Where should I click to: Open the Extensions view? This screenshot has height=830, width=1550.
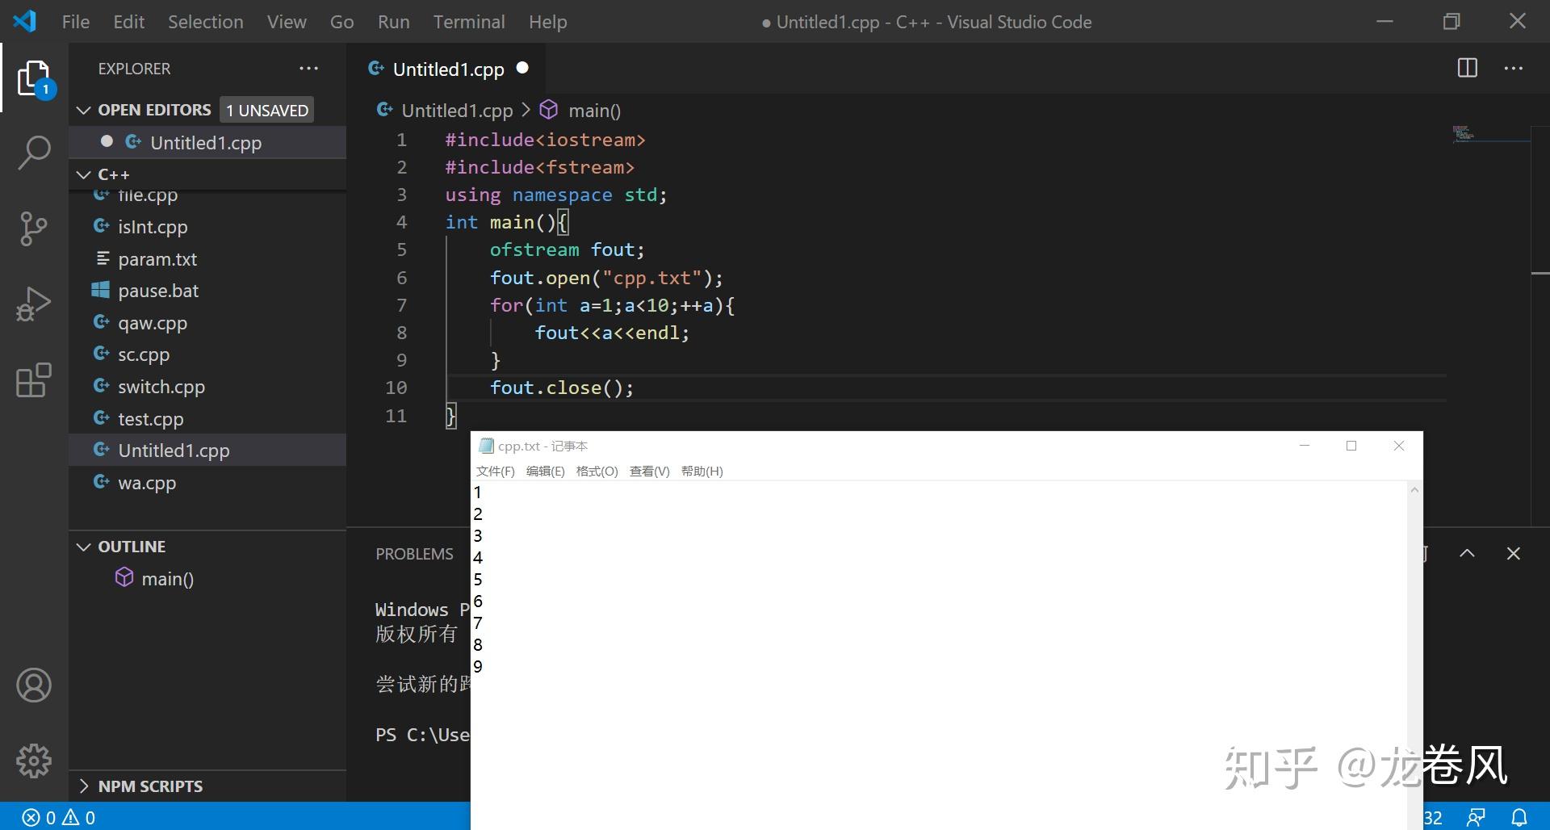tap(34, 380)
